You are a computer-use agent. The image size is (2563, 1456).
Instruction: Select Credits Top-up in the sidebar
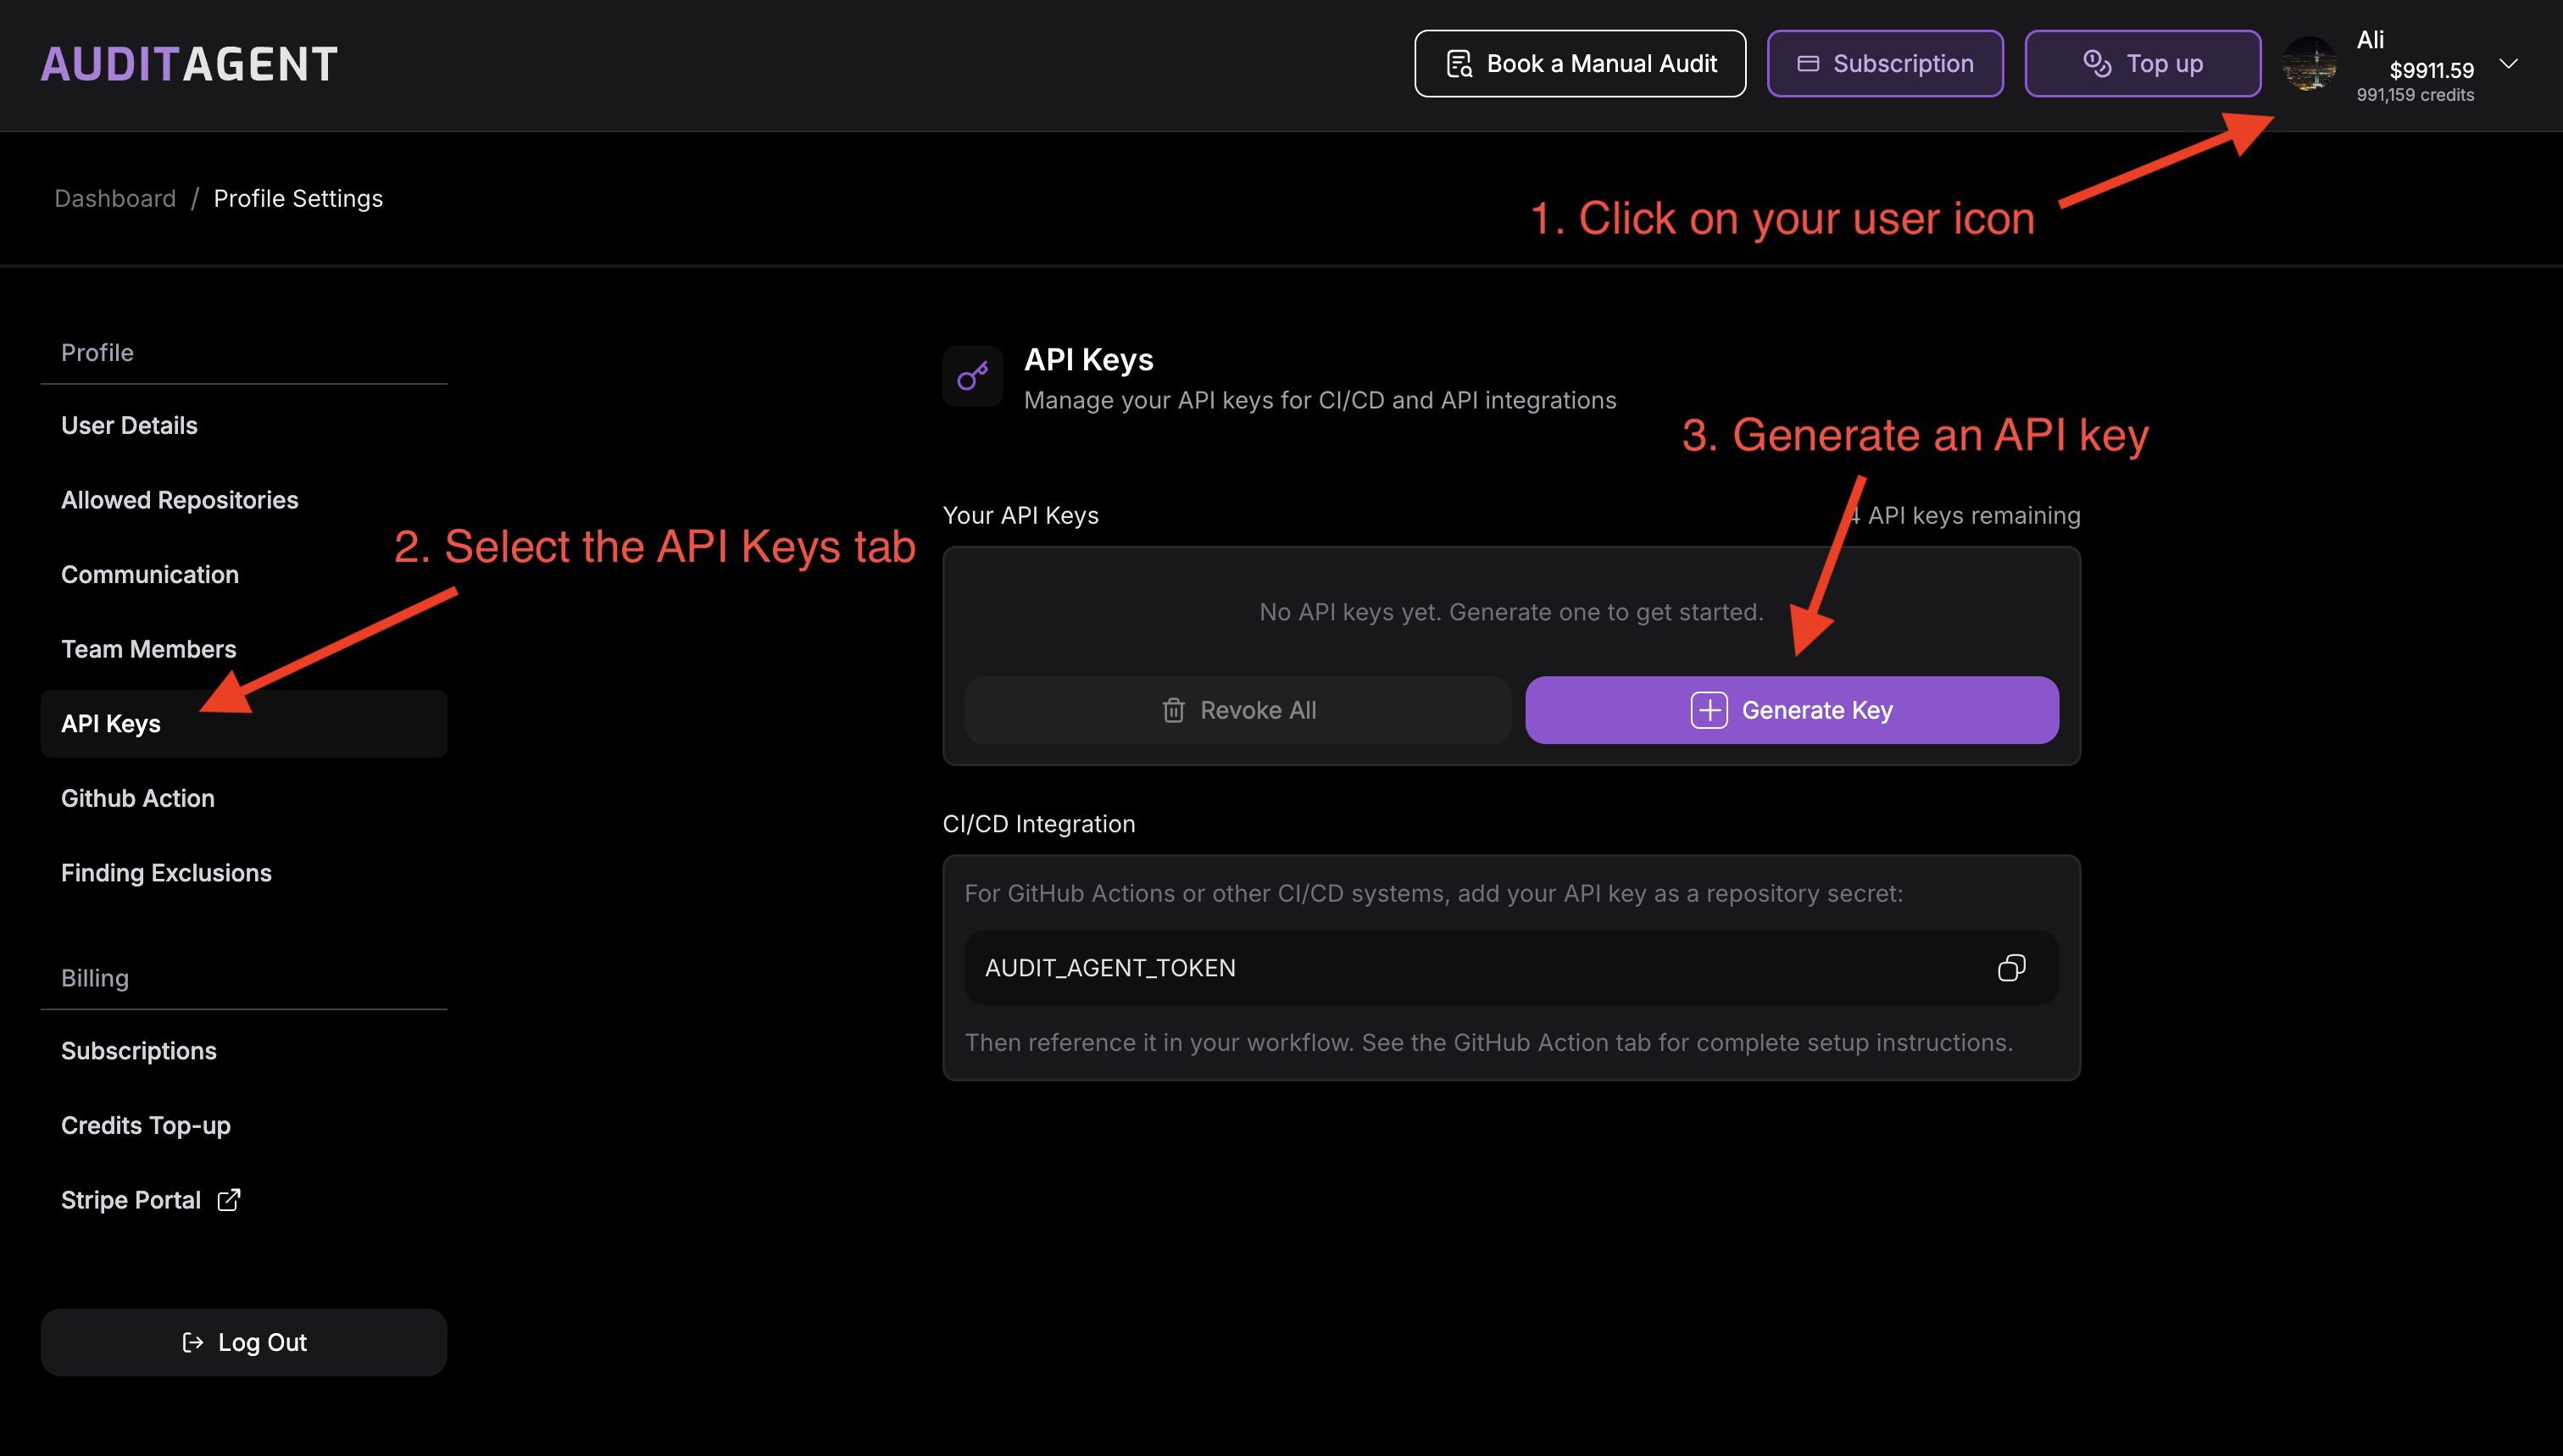pos(146,1125)
